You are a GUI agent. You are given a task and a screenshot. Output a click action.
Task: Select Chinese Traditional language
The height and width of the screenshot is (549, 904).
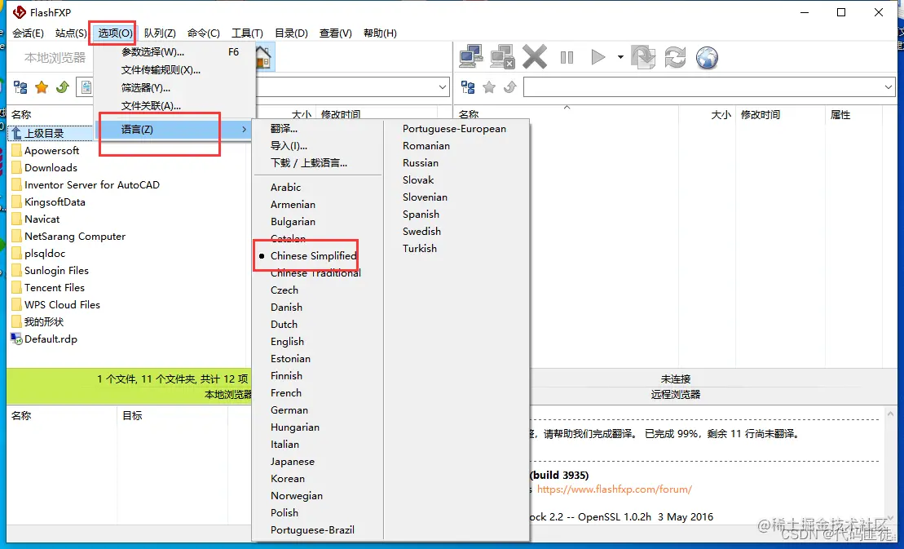click(x=318, y=272)
